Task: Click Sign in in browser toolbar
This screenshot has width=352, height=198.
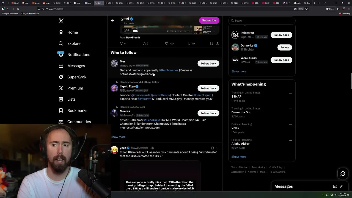Action: pyautogui.click(x=330, y=9)
